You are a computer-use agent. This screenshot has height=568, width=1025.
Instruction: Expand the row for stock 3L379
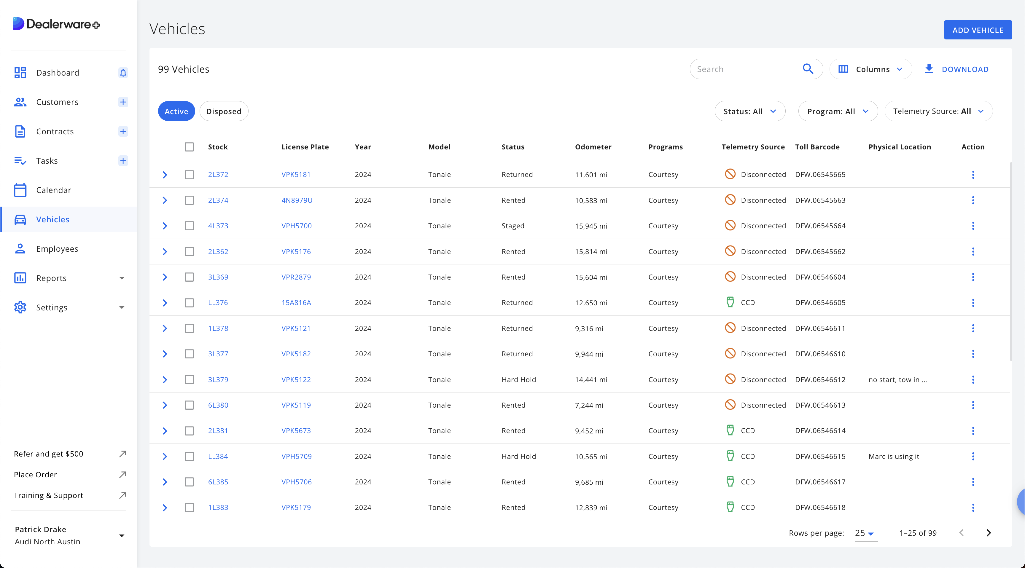165,380
